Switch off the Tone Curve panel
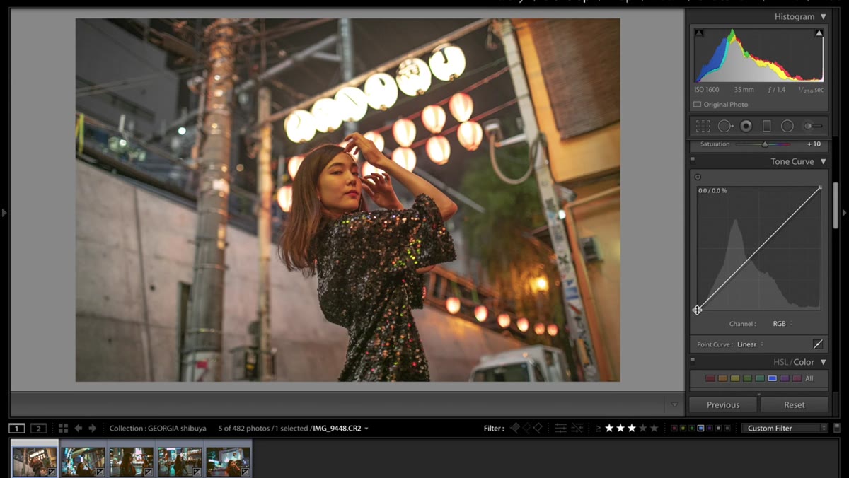This screenshot has height=478, width=849. tap(693, 160)
